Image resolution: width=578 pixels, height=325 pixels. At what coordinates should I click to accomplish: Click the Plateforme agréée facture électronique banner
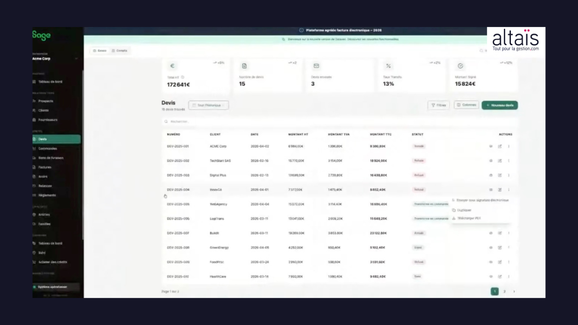[340, 30]
